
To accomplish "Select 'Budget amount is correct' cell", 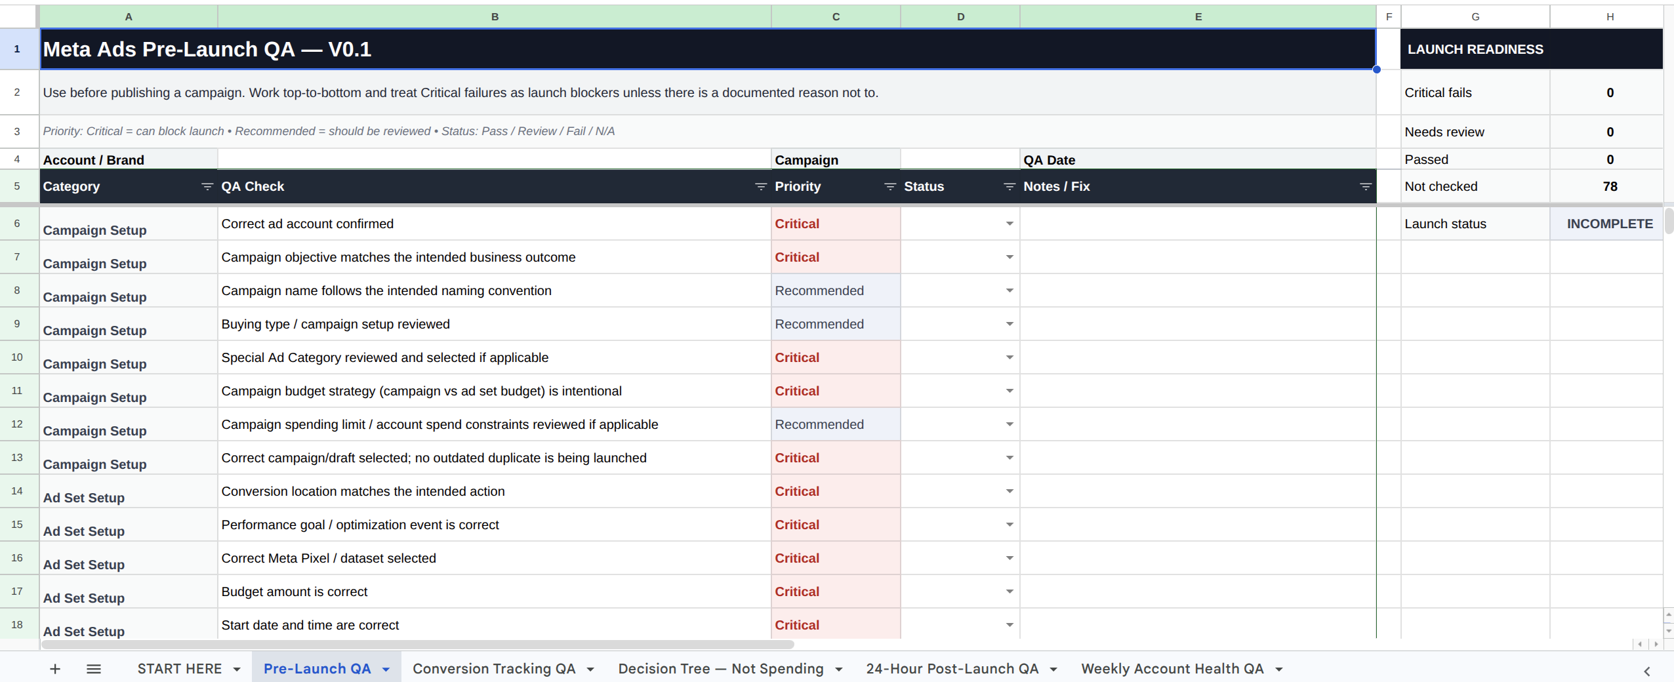I will (x=495, y=592).
